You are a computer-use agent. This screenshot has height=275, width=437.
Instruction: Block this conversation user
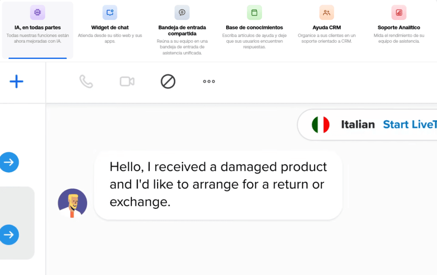point(168,81)
